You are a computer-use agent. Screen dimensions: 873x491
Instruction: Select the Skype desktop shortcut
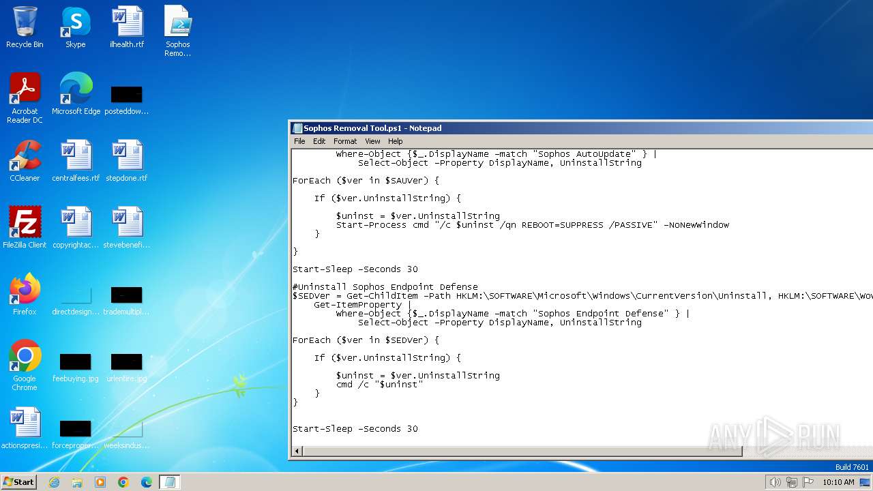(x=76, y=27)
